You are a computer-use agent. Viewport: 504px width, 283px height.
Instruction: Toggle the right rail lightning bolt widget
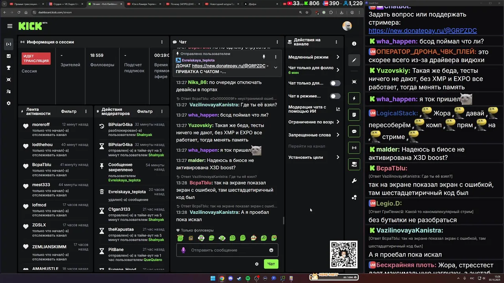tap(354, 98)
